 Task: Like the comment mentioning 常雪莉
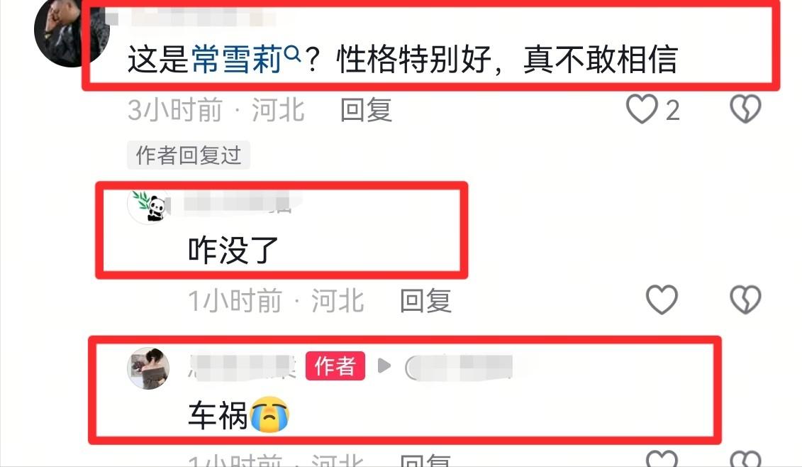pos(642,109)
